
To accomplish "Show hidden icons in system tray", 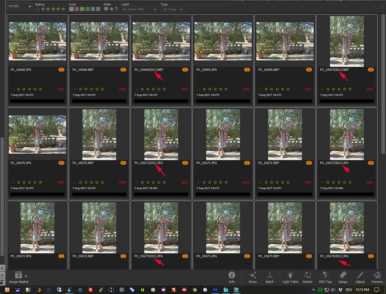I will pyautogui.click(x=313, y=290).
